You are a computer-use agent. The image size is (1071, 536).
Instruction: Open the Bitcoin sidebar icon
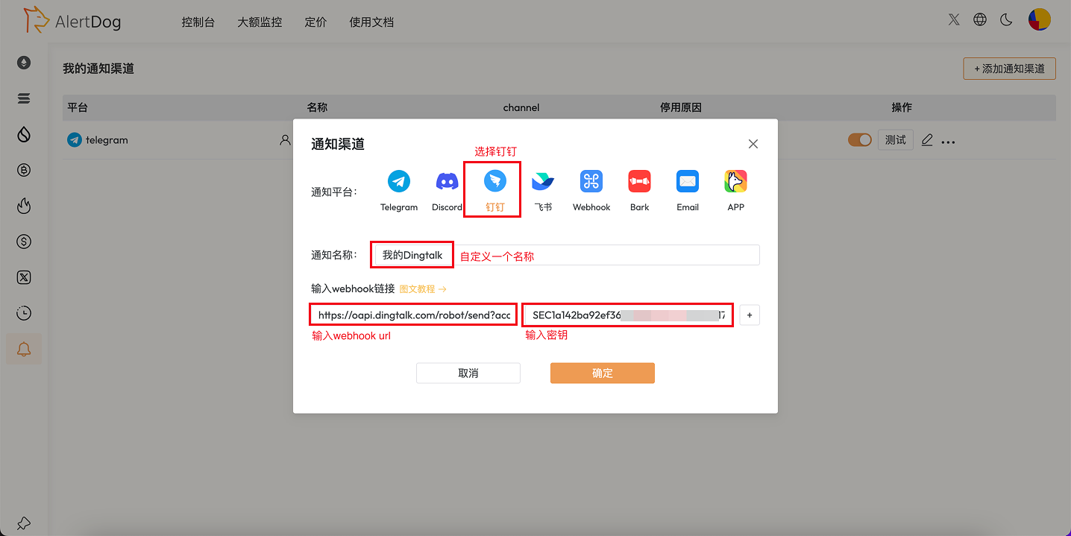[24, 170]
